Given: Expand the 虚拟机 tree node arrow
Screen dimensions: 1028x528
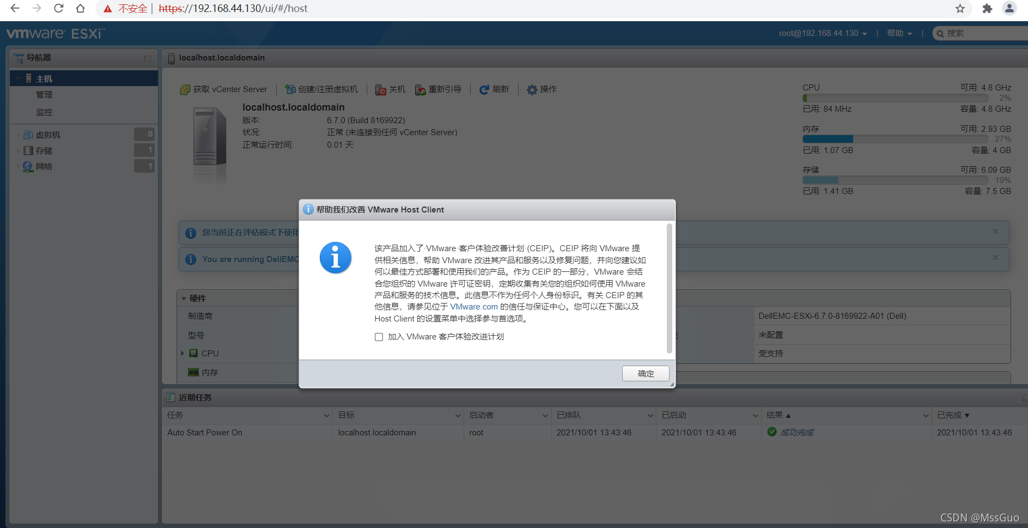Looking at the screenshot, I should pos(18,135).
